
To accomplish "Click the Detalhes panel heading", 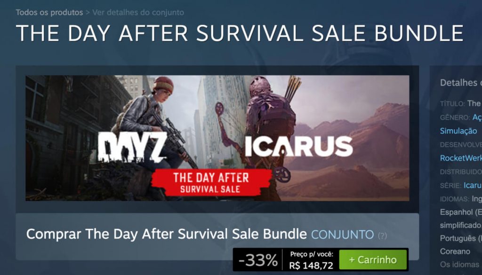I will 461,83.
